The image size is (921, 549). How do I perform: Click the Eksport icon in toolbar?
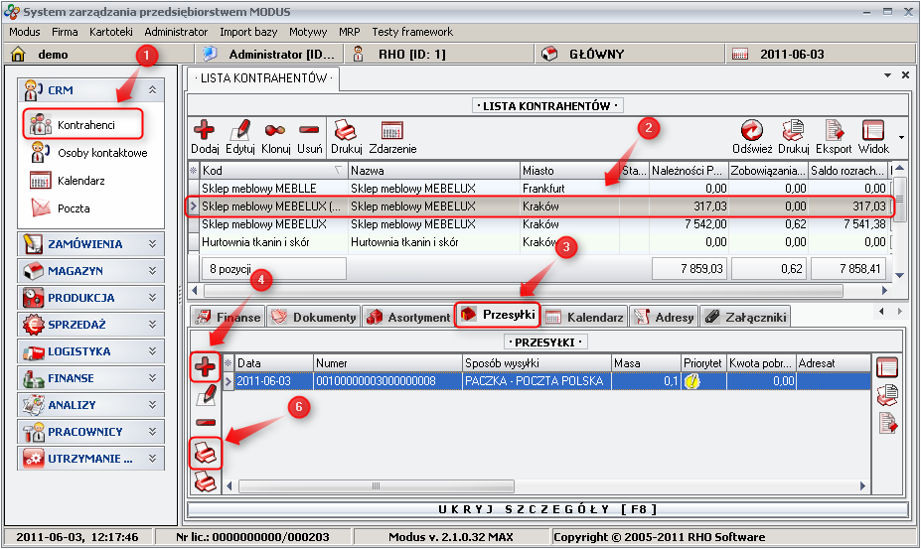click(834, 131)
